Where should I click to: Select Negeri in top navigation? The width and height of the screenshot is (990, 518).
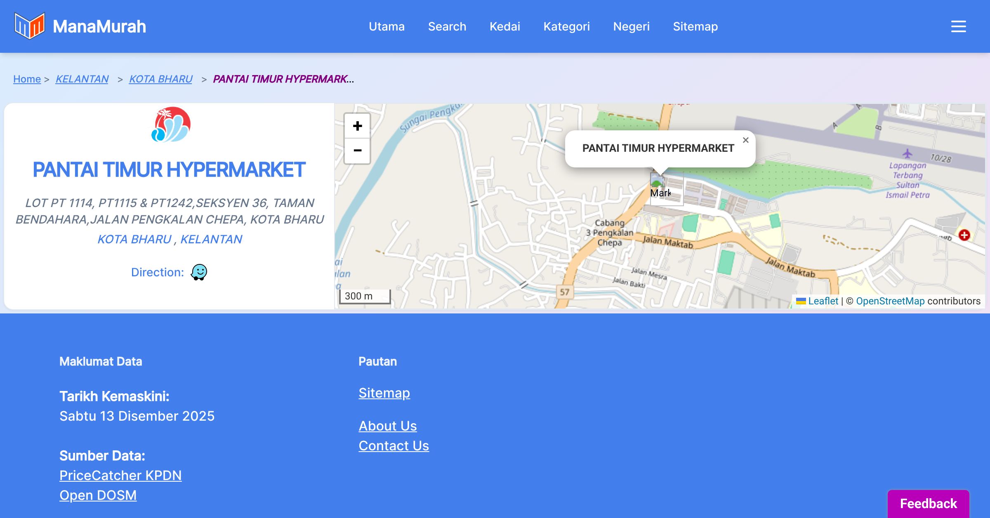click(x=631, y=26)
